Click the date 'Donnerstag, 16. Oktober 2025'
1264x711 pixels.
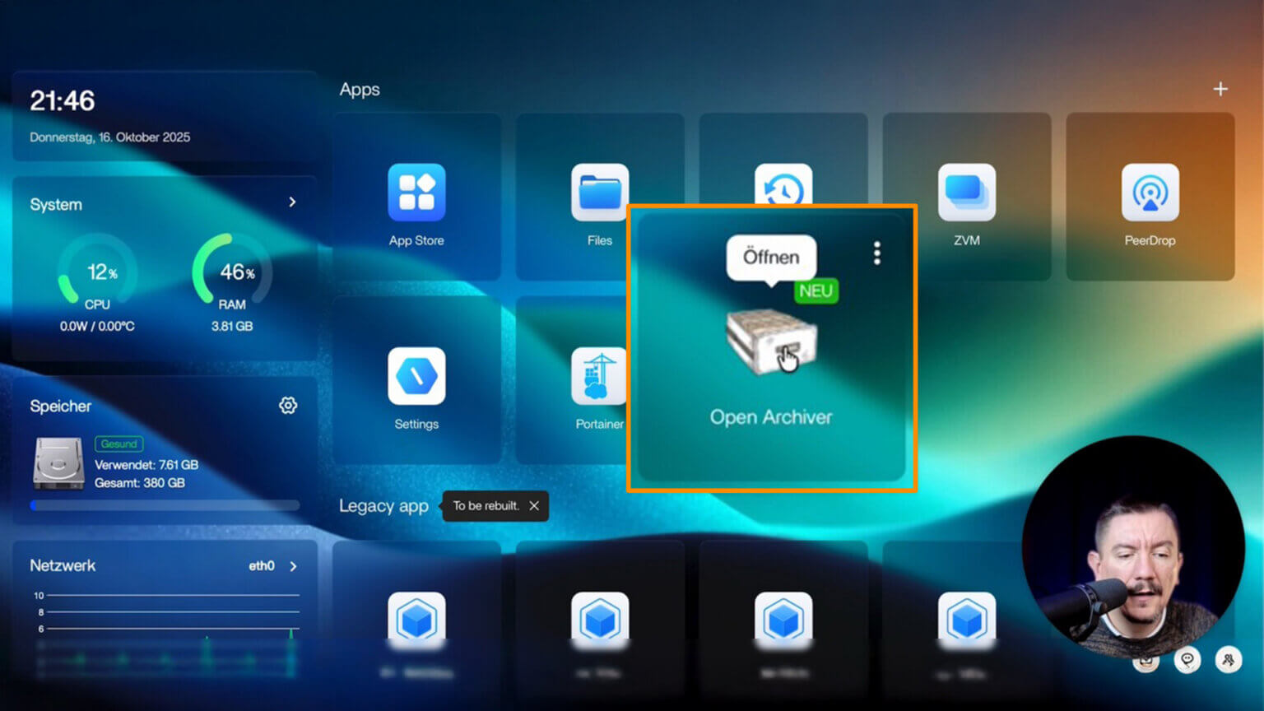pyautogui.click(x=110, y=137)
